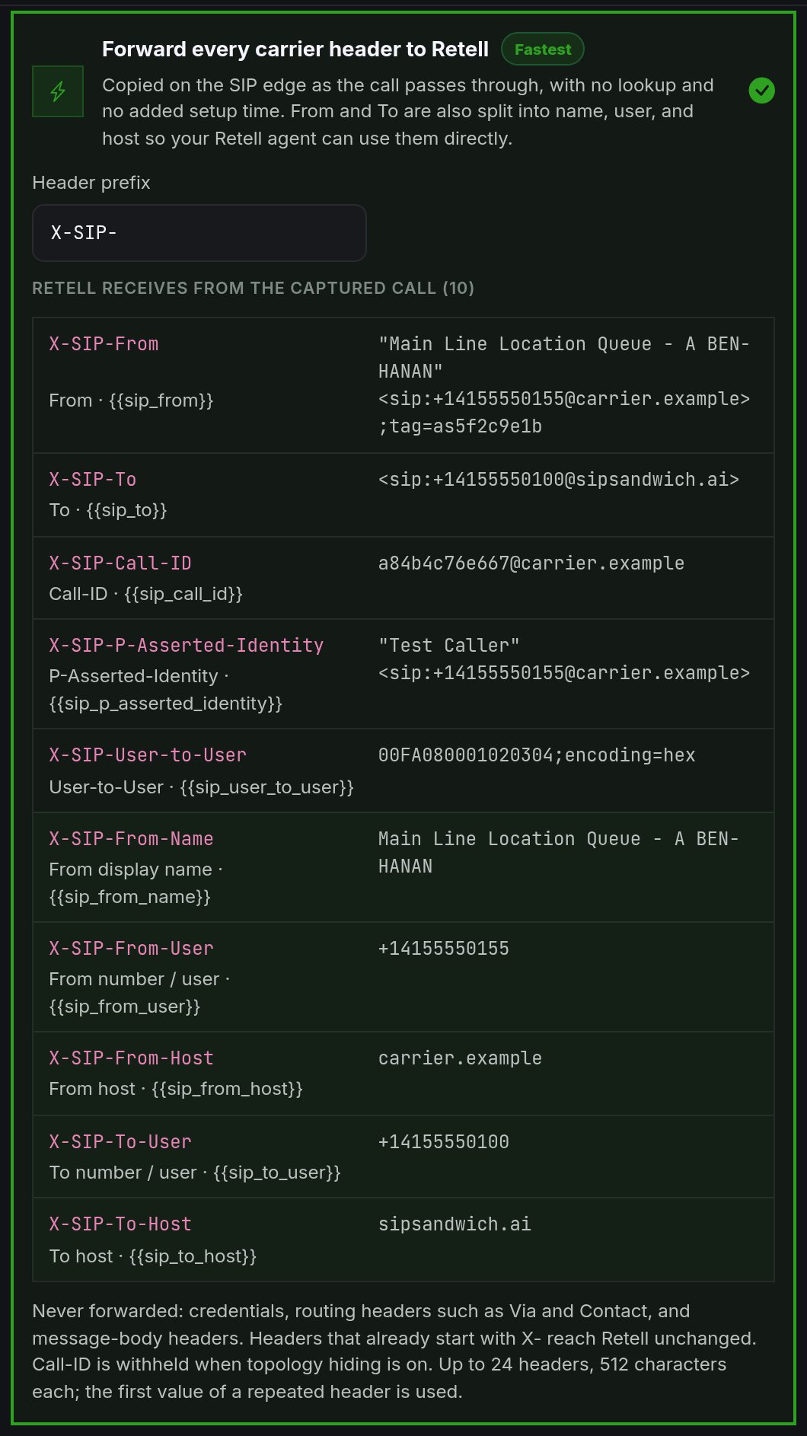Click the carrier.example From-Host value
This screenshot has width=807, height=1436.
click(460, 1058)
